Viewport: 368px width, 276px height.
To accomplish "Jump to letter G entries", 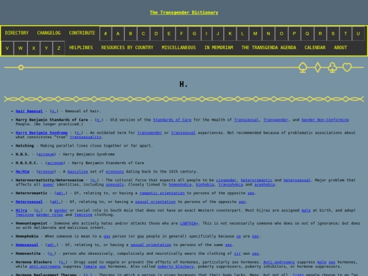I will click(194, 33).
